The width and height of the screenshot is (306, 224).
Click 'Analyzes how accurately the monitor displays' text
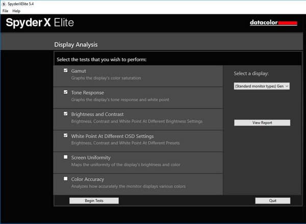tap(128, 186)
